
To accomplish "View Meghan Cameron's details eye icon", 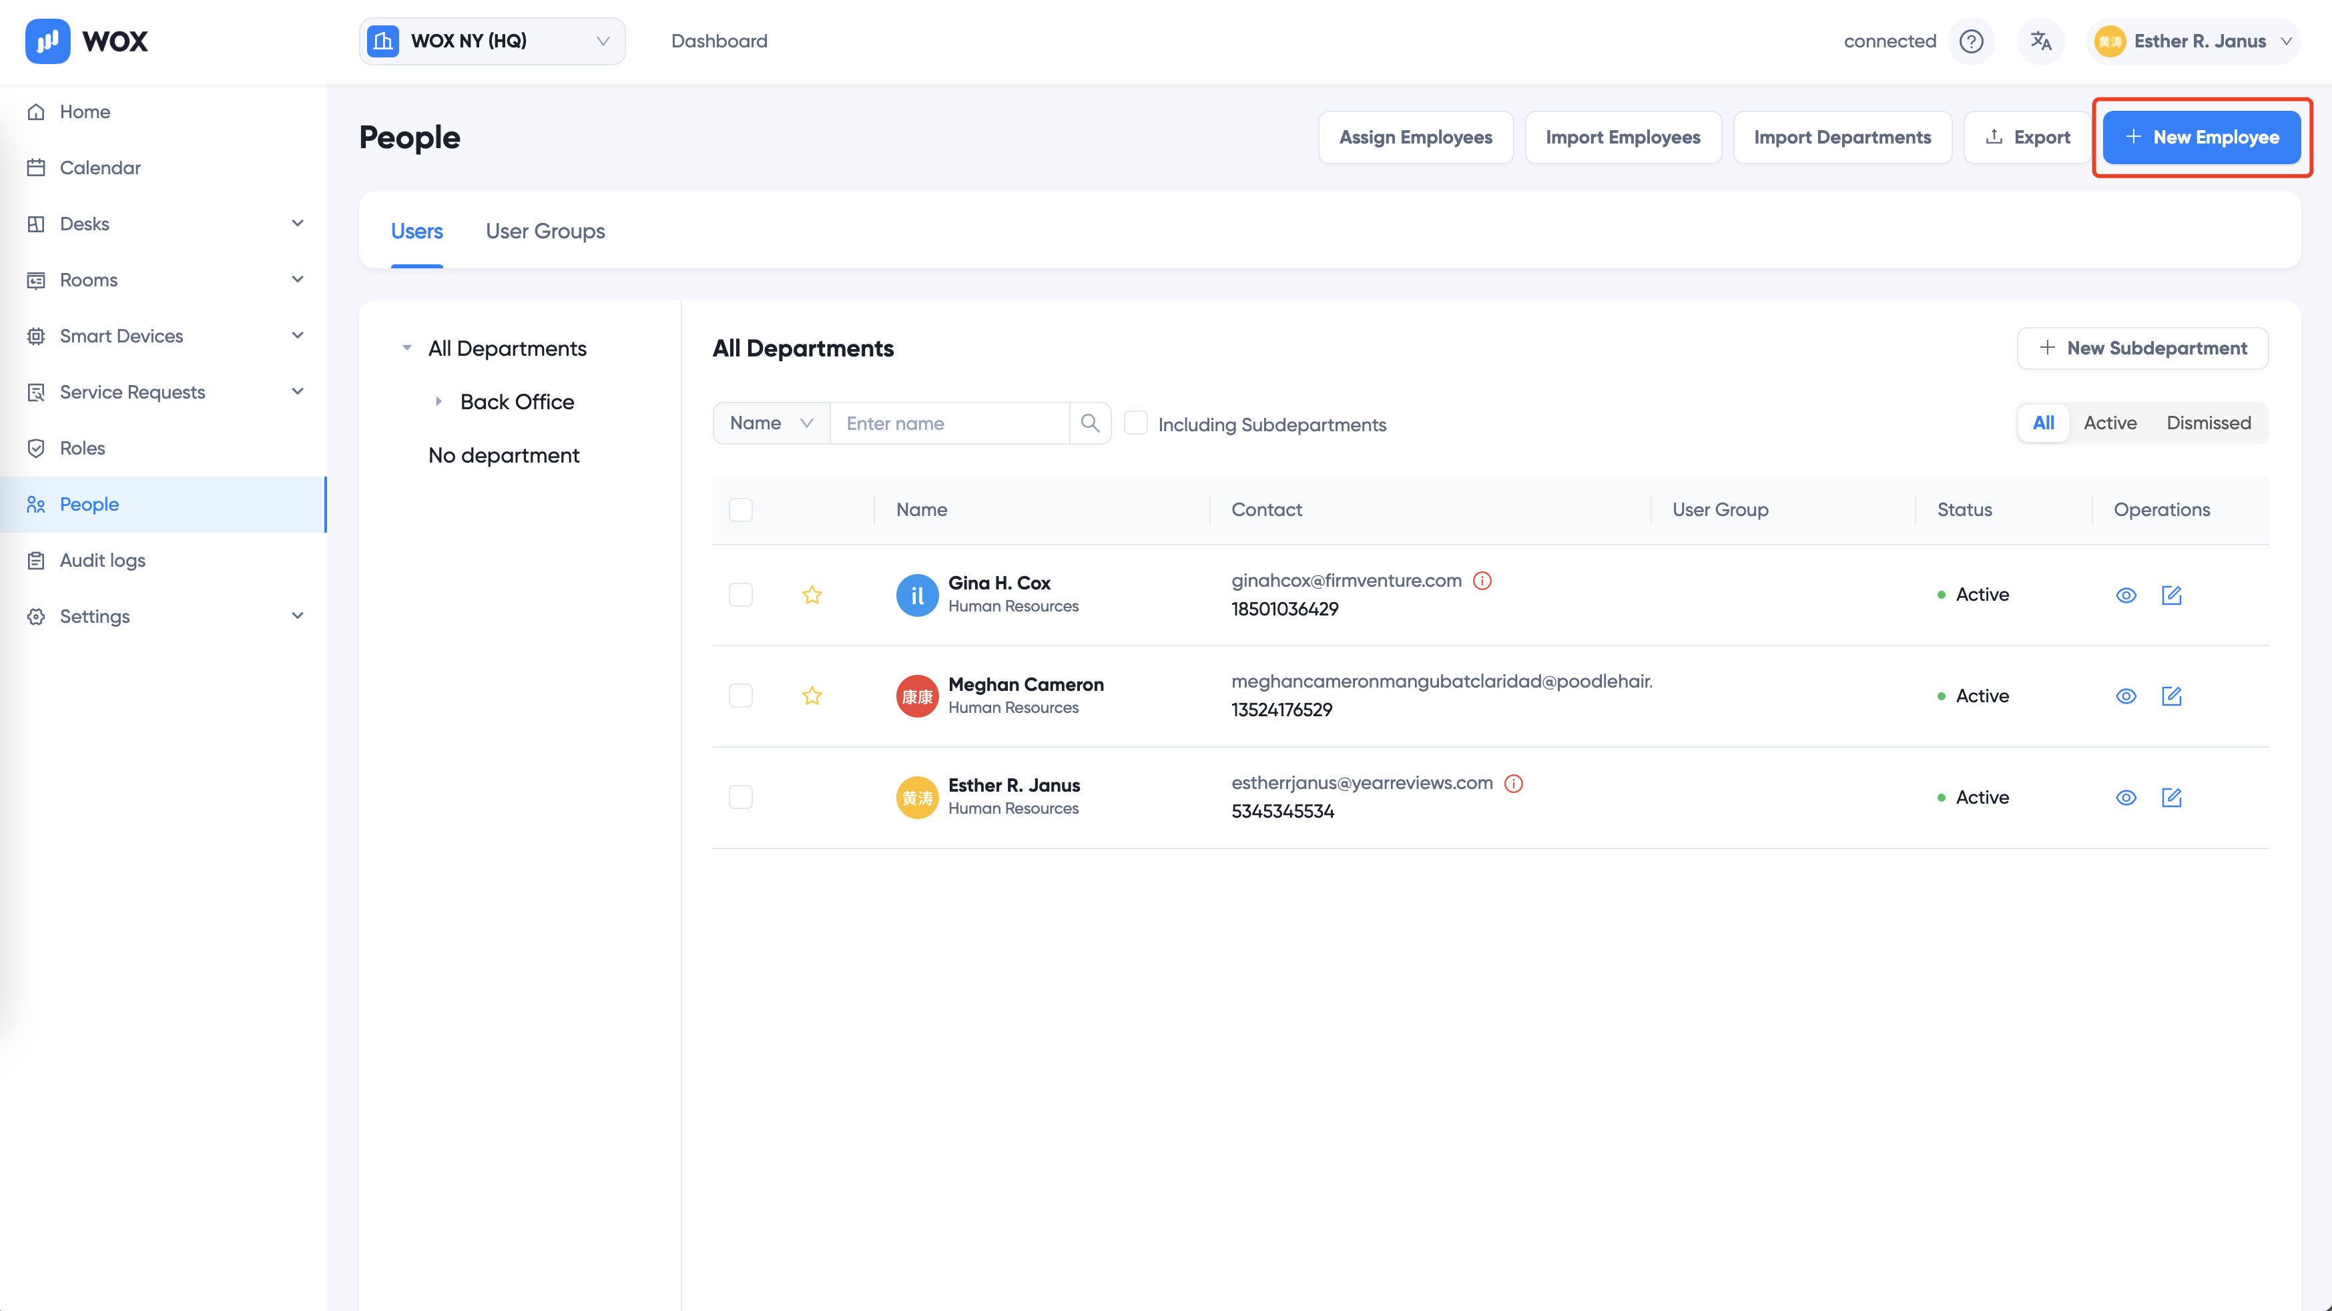I will [x=2126, y=696].
